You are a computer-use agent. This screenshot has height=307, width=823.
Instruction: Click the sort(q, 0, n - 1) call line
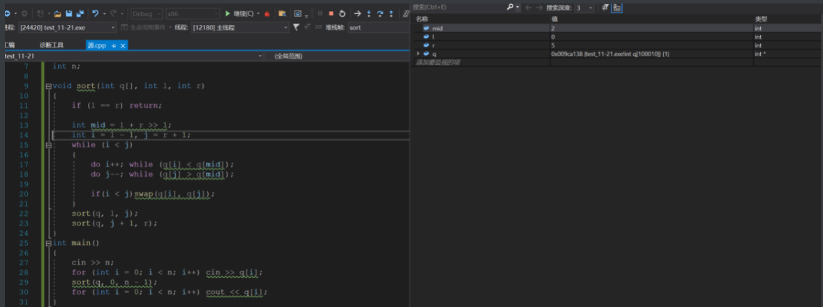[115, 283]
